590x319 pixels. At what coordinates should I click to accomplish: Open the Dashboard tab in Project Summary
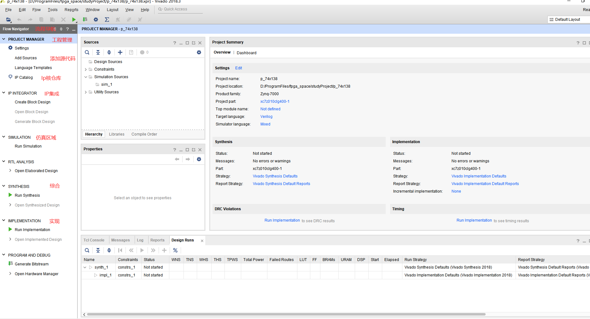tap(247, 53)
